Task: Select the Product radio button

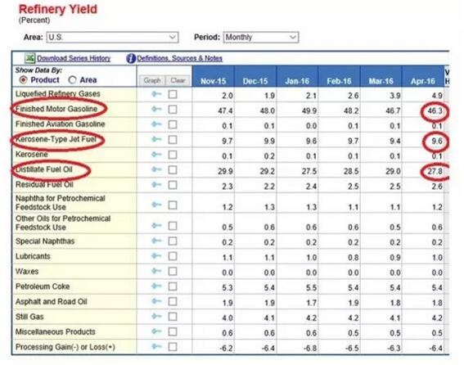Action: [x=23, y=80]
